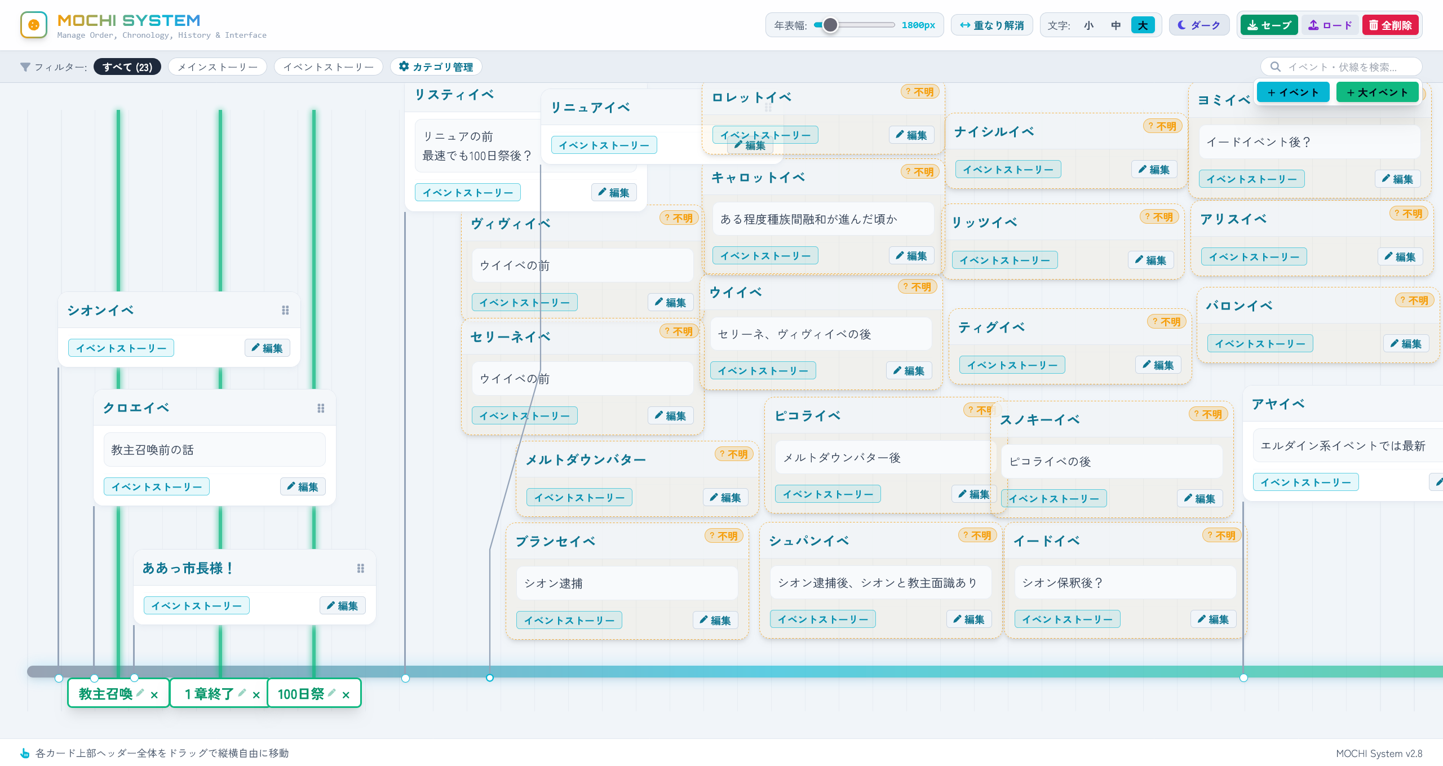Viewport: 1443px width, 766px height.
Task: Edit the クロエイベ card
Action: pos(303,487)
